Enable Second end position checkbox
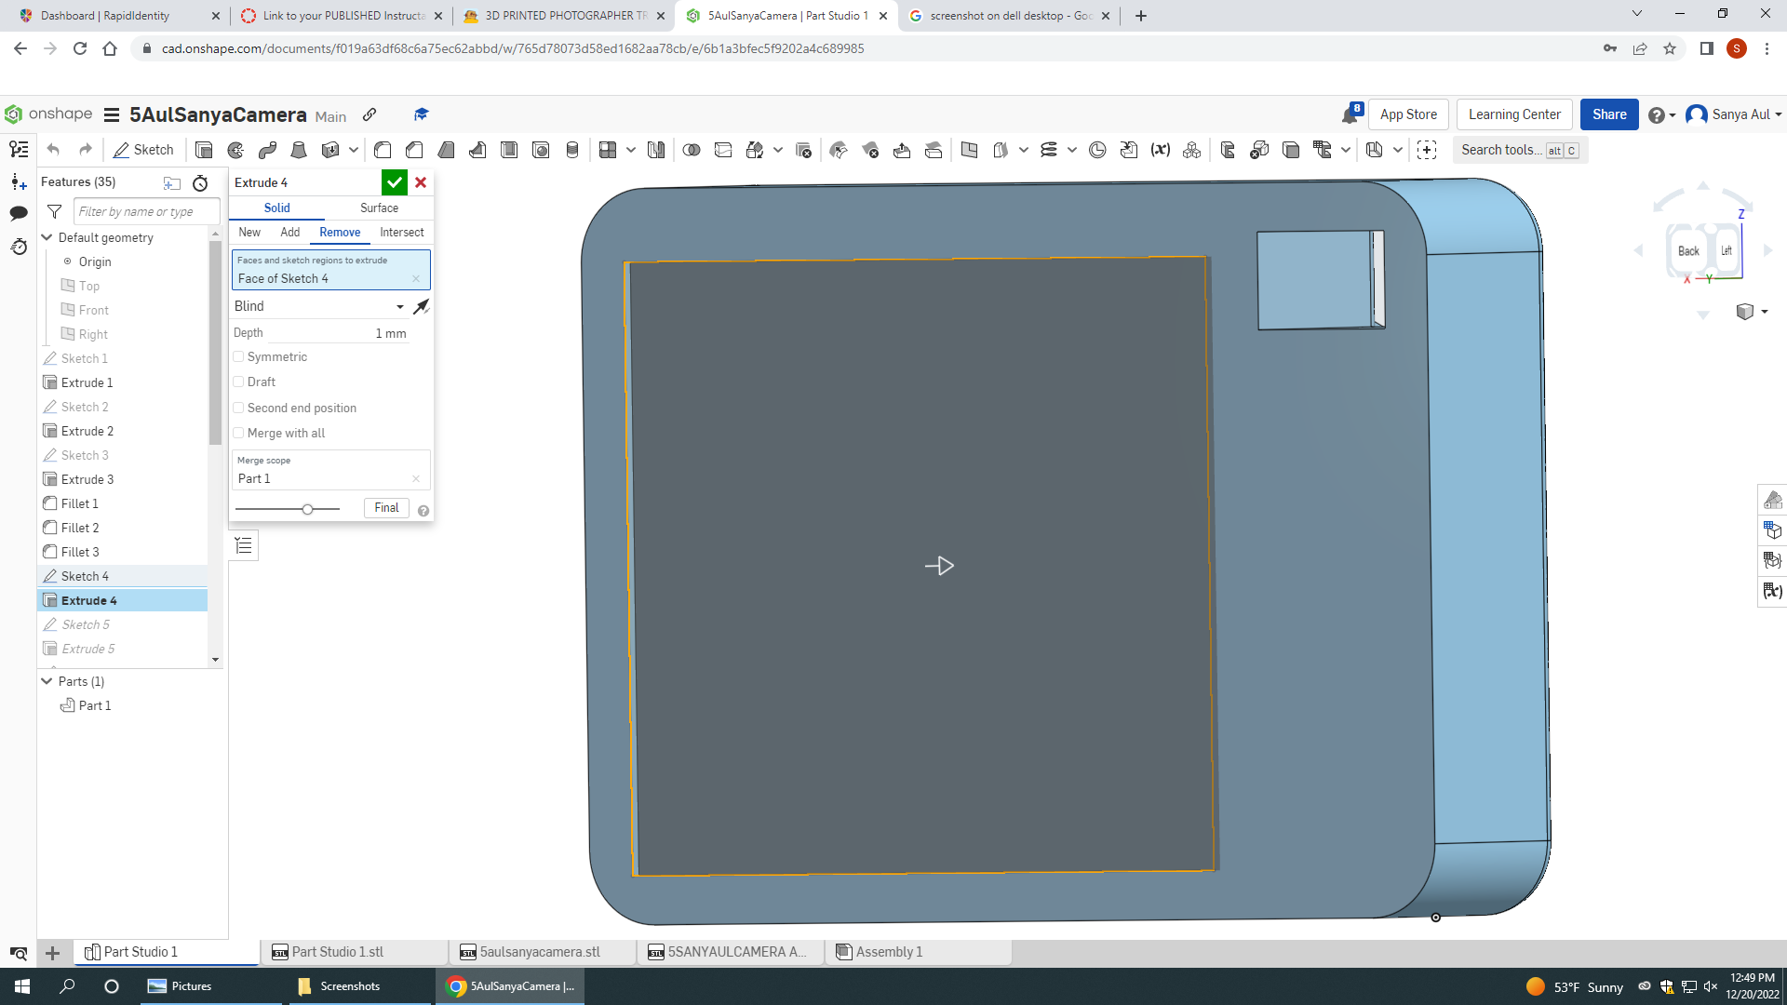Screen dimensions: 1787x1005 pos(238,408)
